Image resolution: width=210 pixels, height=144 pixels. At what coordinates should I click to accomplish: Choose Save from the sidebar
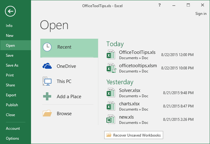point(16,55)
